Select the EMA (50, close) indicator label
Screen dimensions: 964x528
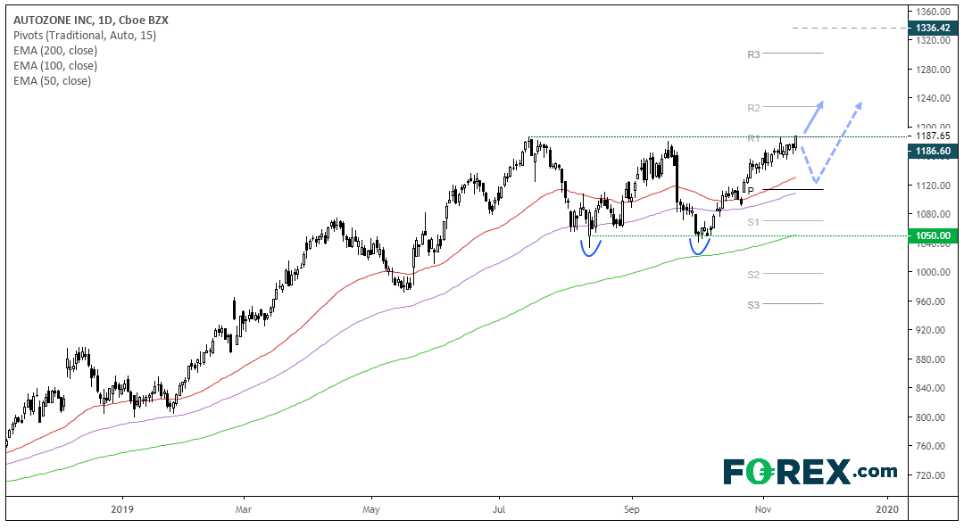(53, 80)
